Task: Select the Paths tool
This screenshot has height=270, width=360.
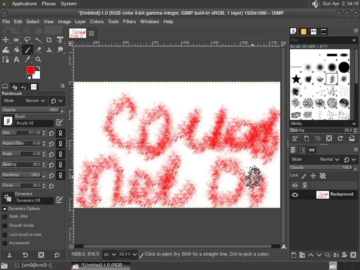Action: (x=6, y=60)
